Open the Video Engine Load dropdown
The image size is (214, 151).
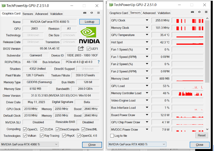point(147,100)
